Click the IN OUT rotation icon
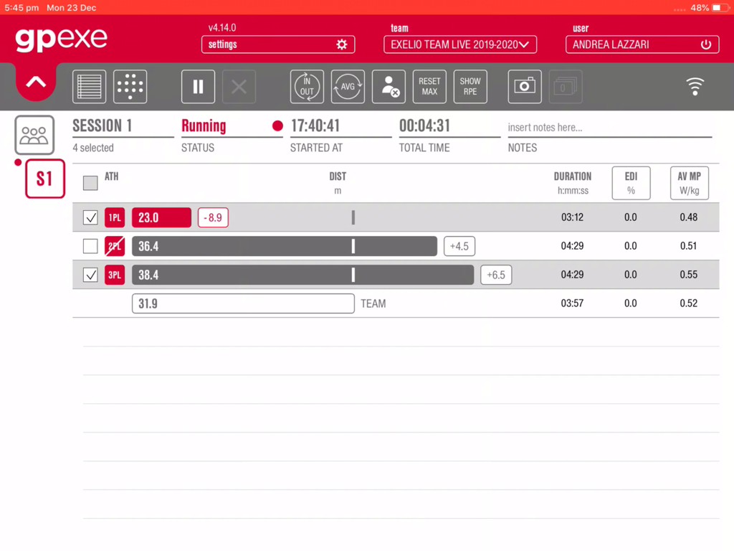The width and height of the screenshot is (734, 551). [307, 86]
